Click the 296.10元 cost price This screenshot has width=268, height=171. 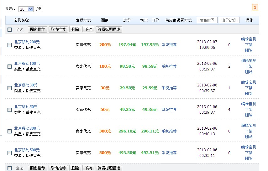click(127, 131)
